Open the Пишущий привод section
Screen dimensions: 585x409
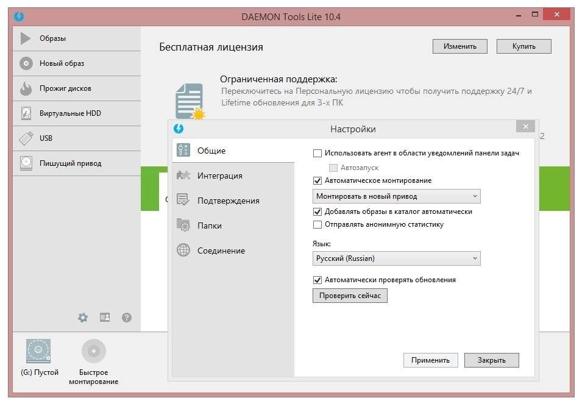(77, 163)
